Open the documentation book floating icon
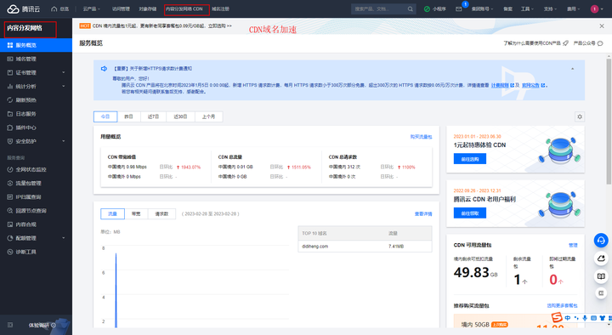Viewport: 612px width, 335px height. click(x=601, y=276)
